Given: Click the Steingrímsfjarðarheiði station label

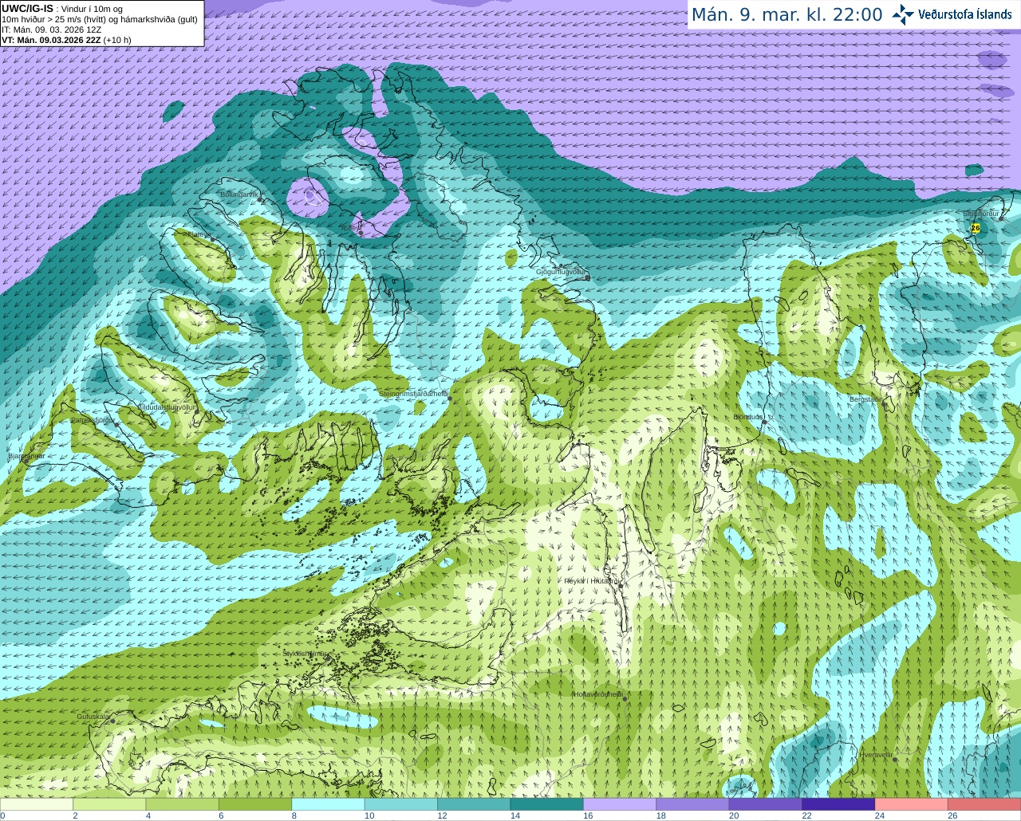Looking at the screenshot, I should 414,394.
